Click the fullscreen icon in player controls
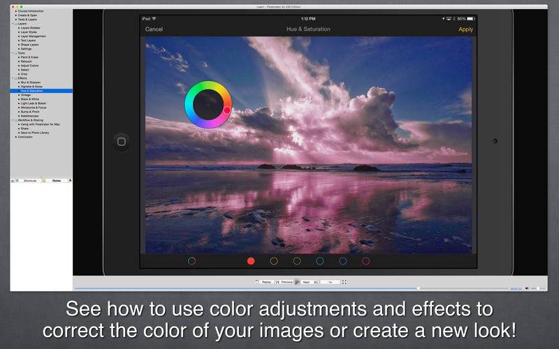Viewport: 559px width, 349px height. tap(344, 282)
